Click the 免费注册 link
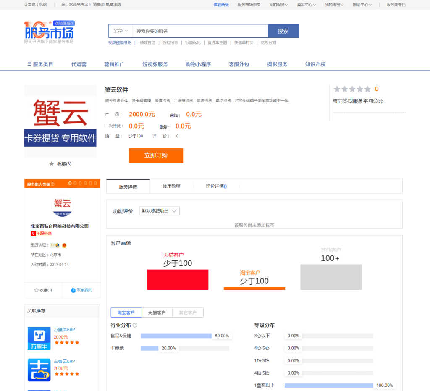430x391 pixels. (113, 4)
